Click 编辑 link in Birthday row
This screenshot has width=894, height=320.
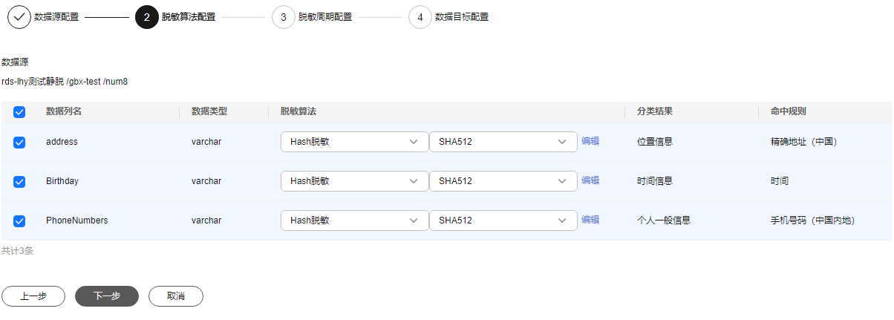tap(590, 180)
